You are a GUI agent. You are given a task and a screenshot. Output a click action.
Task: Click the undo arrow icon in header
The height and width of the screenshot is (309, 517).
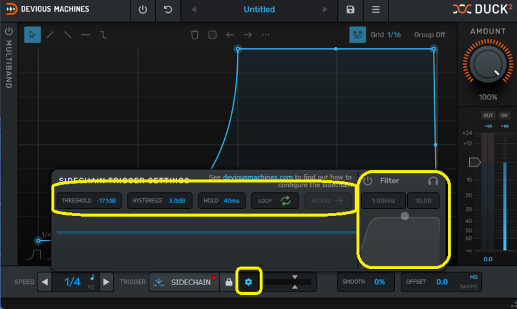pyautogui.click(x=169, y=10)
